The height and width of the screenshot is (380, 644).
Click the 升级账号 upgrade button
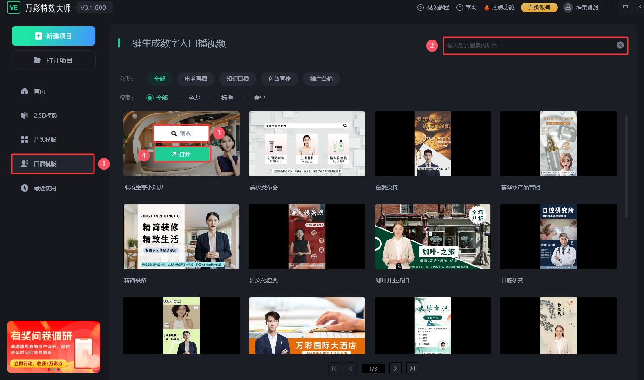pyautogui.click(x=539, y=7)
